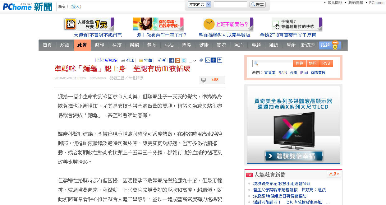Click the orange 搜尋 sidebar button

pyautogui.click(x=300, y=63)
